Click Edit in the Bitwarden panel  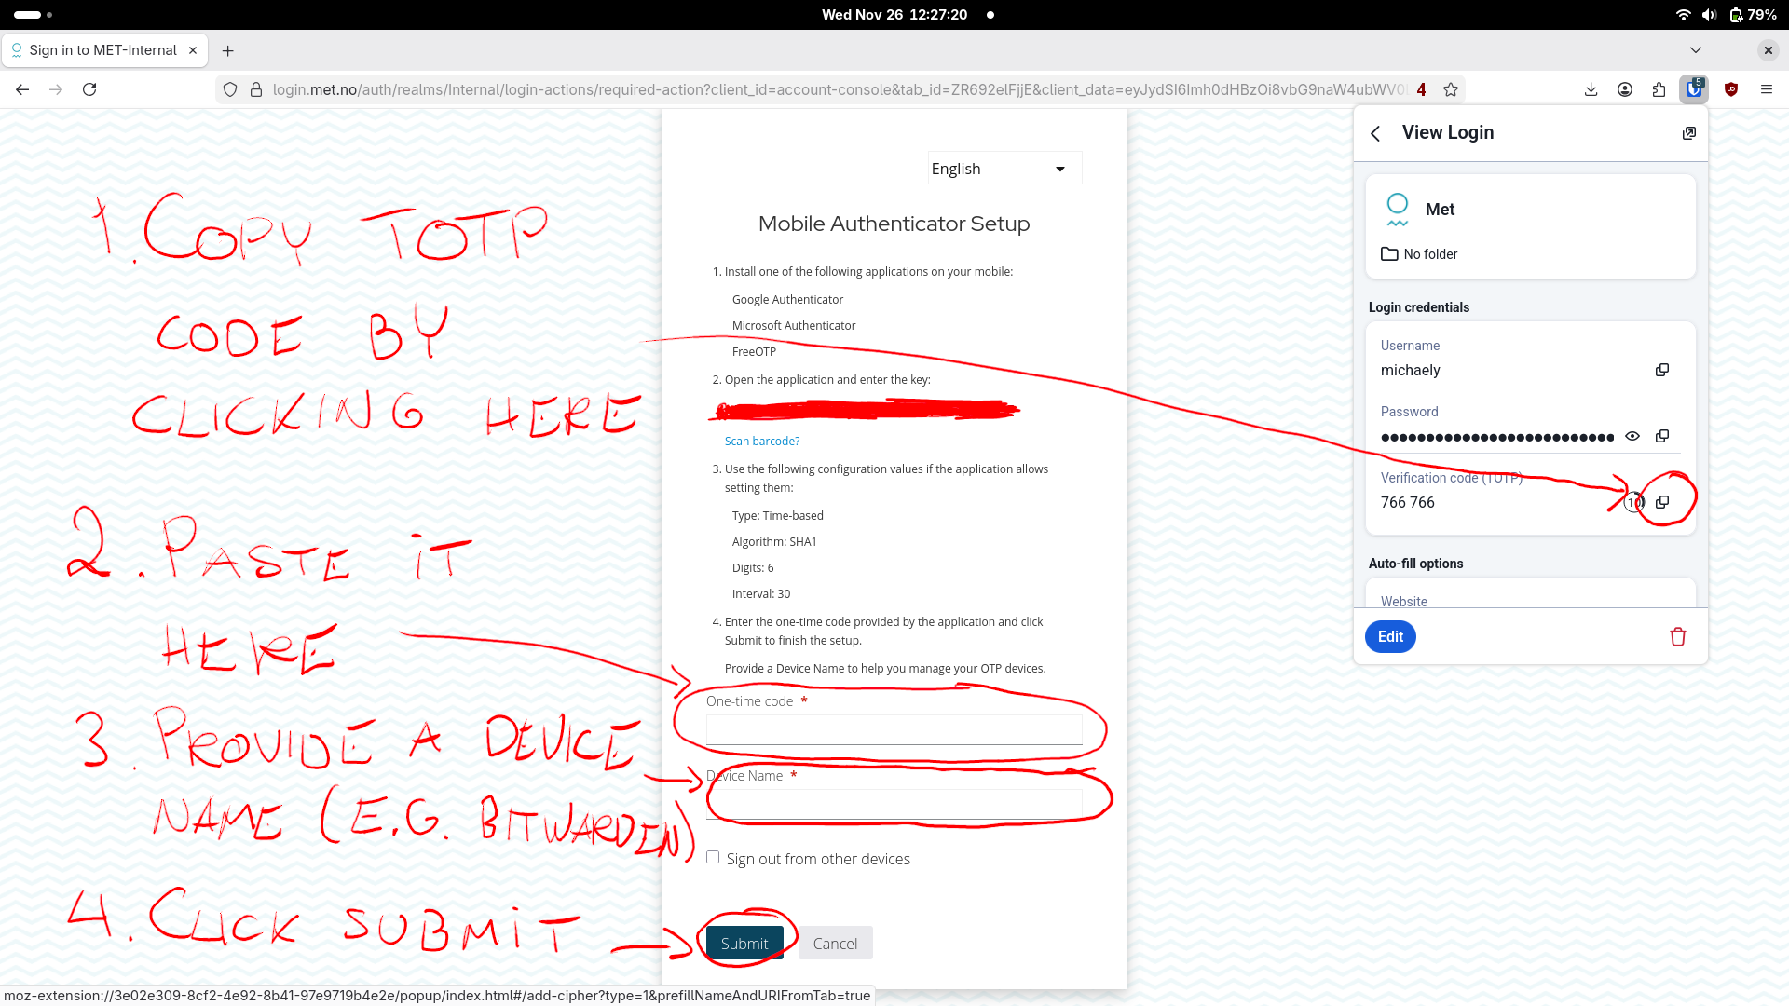point(1390,637)
